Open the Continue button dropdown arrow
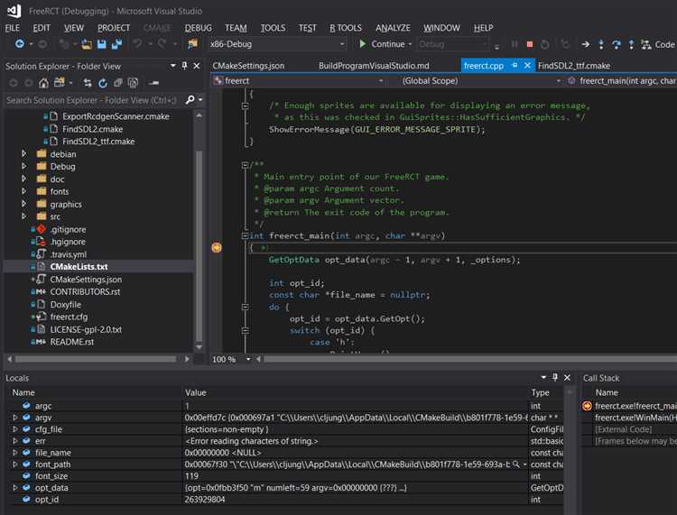 click(410, 44)
